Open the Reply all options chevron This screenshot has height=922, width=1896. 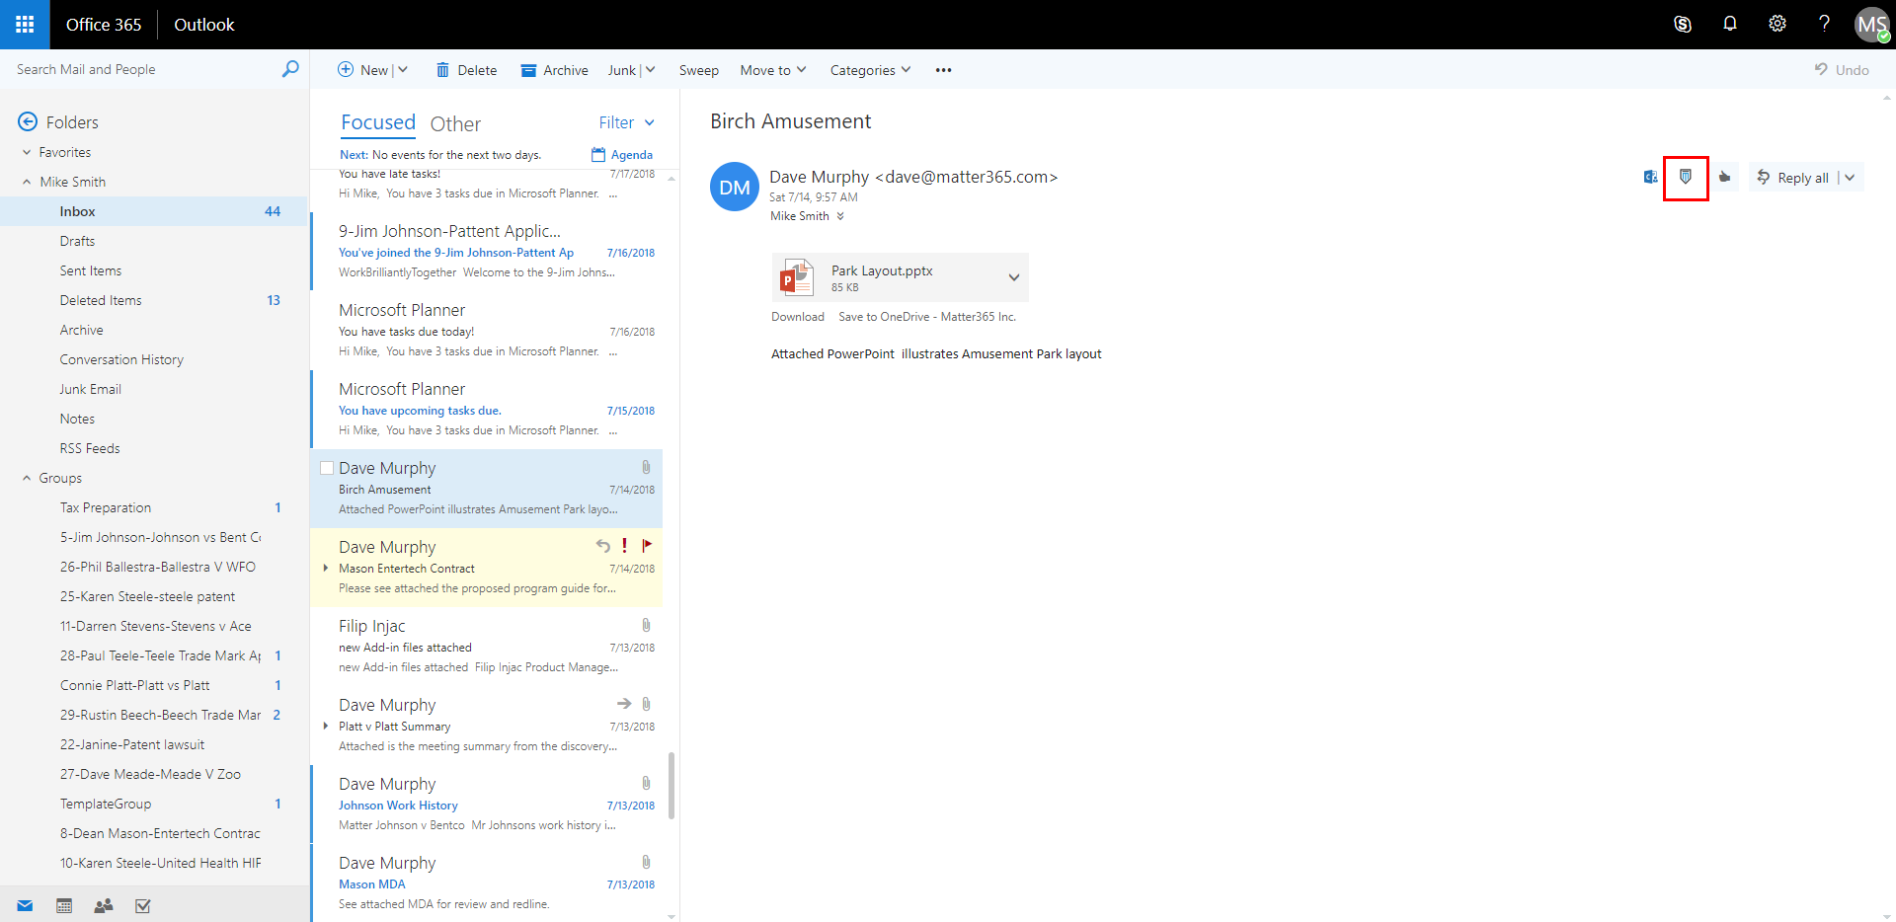click(x=1850, y=178)
